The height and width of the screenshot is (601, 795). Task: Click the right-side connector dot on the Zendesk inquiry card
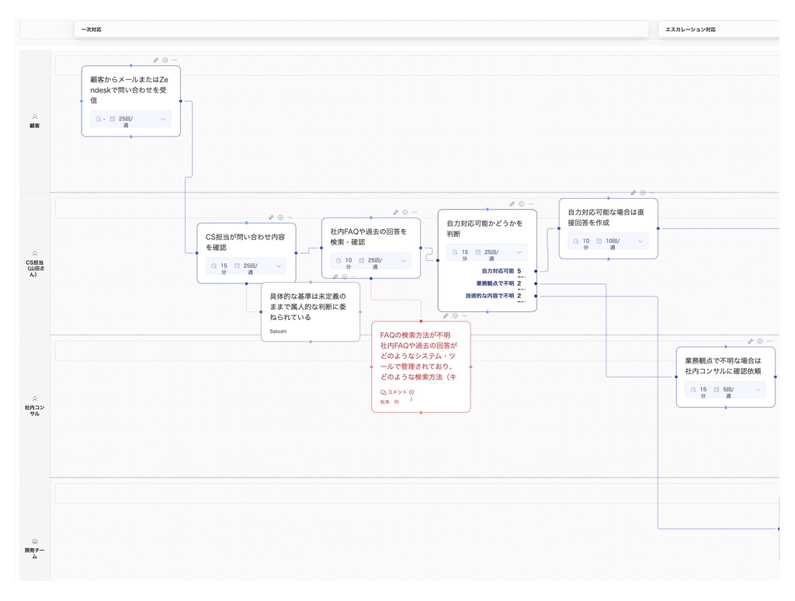coord(181,101)
